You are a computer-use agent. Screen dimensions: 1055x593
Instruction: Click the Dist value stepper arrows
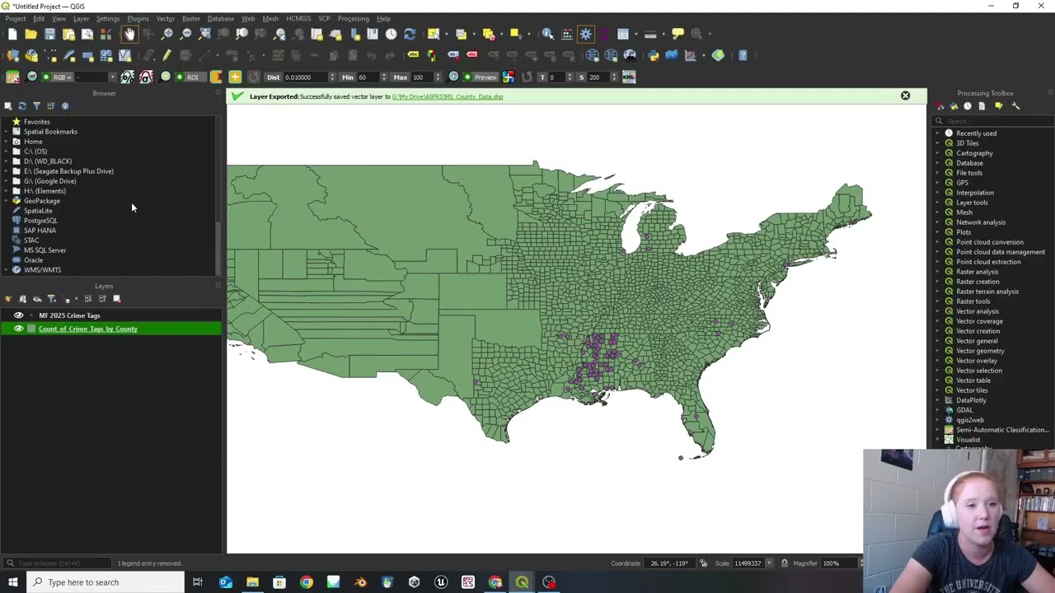tap(331, 77)
